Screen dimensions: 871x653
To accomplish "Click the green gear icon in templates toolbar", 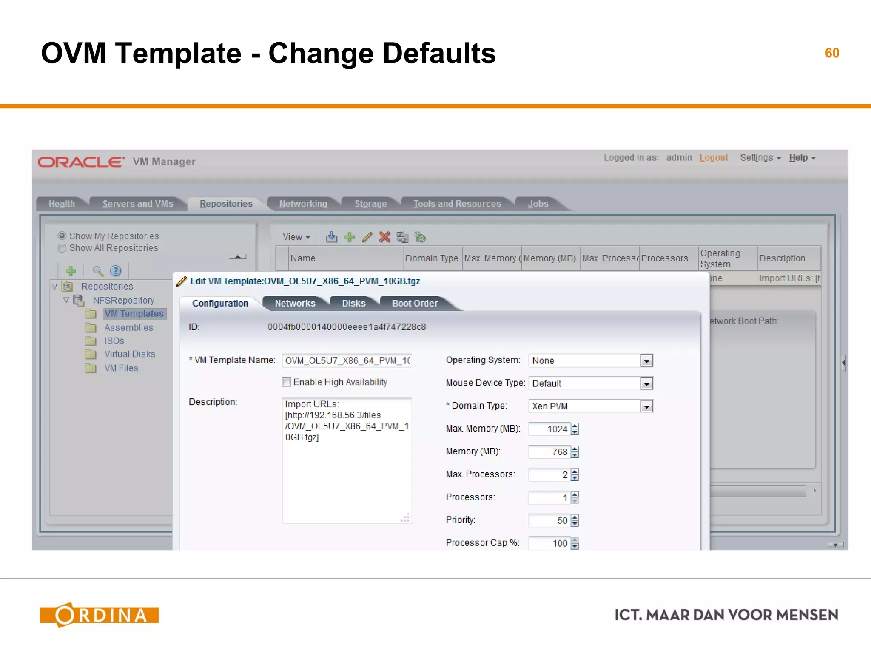I will pyautogui.click(x=420, y=237).
